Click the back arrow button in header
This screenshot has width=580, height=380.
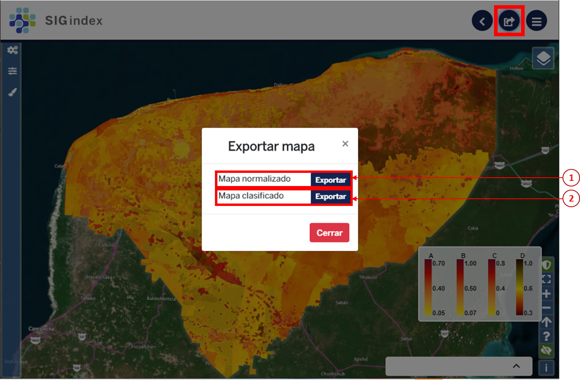(x=482, y=21)
